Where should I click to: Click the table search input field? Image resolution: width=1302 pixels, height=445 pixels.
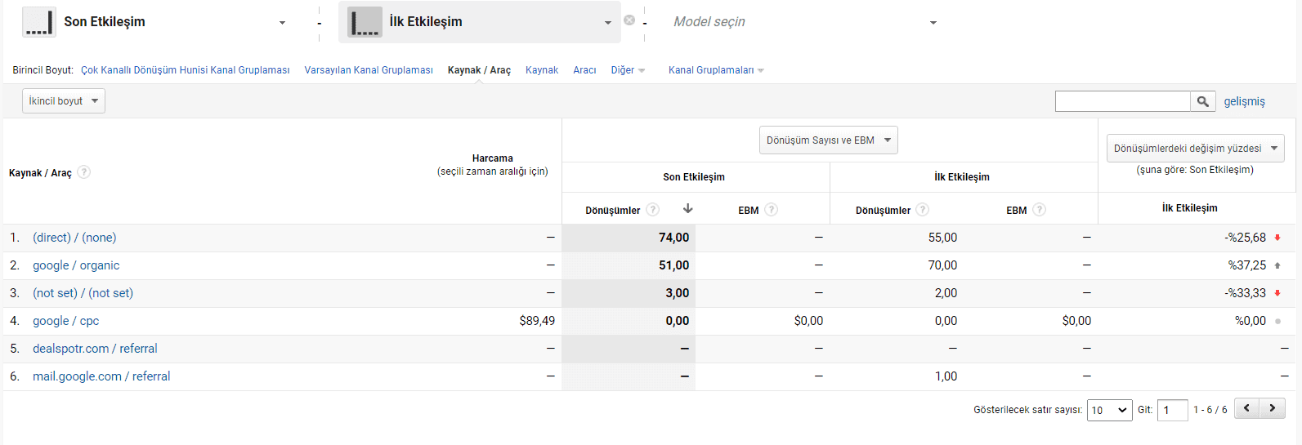1122,101
